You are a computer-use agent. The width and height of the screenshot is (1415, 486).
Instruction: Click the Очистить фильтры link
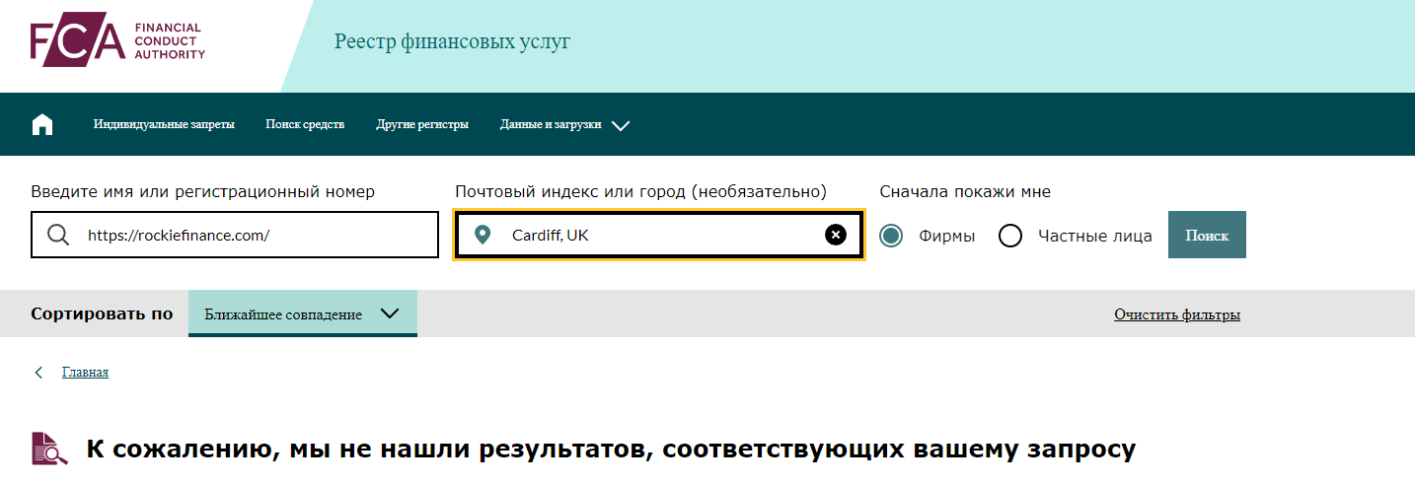tap(1177, 314)
